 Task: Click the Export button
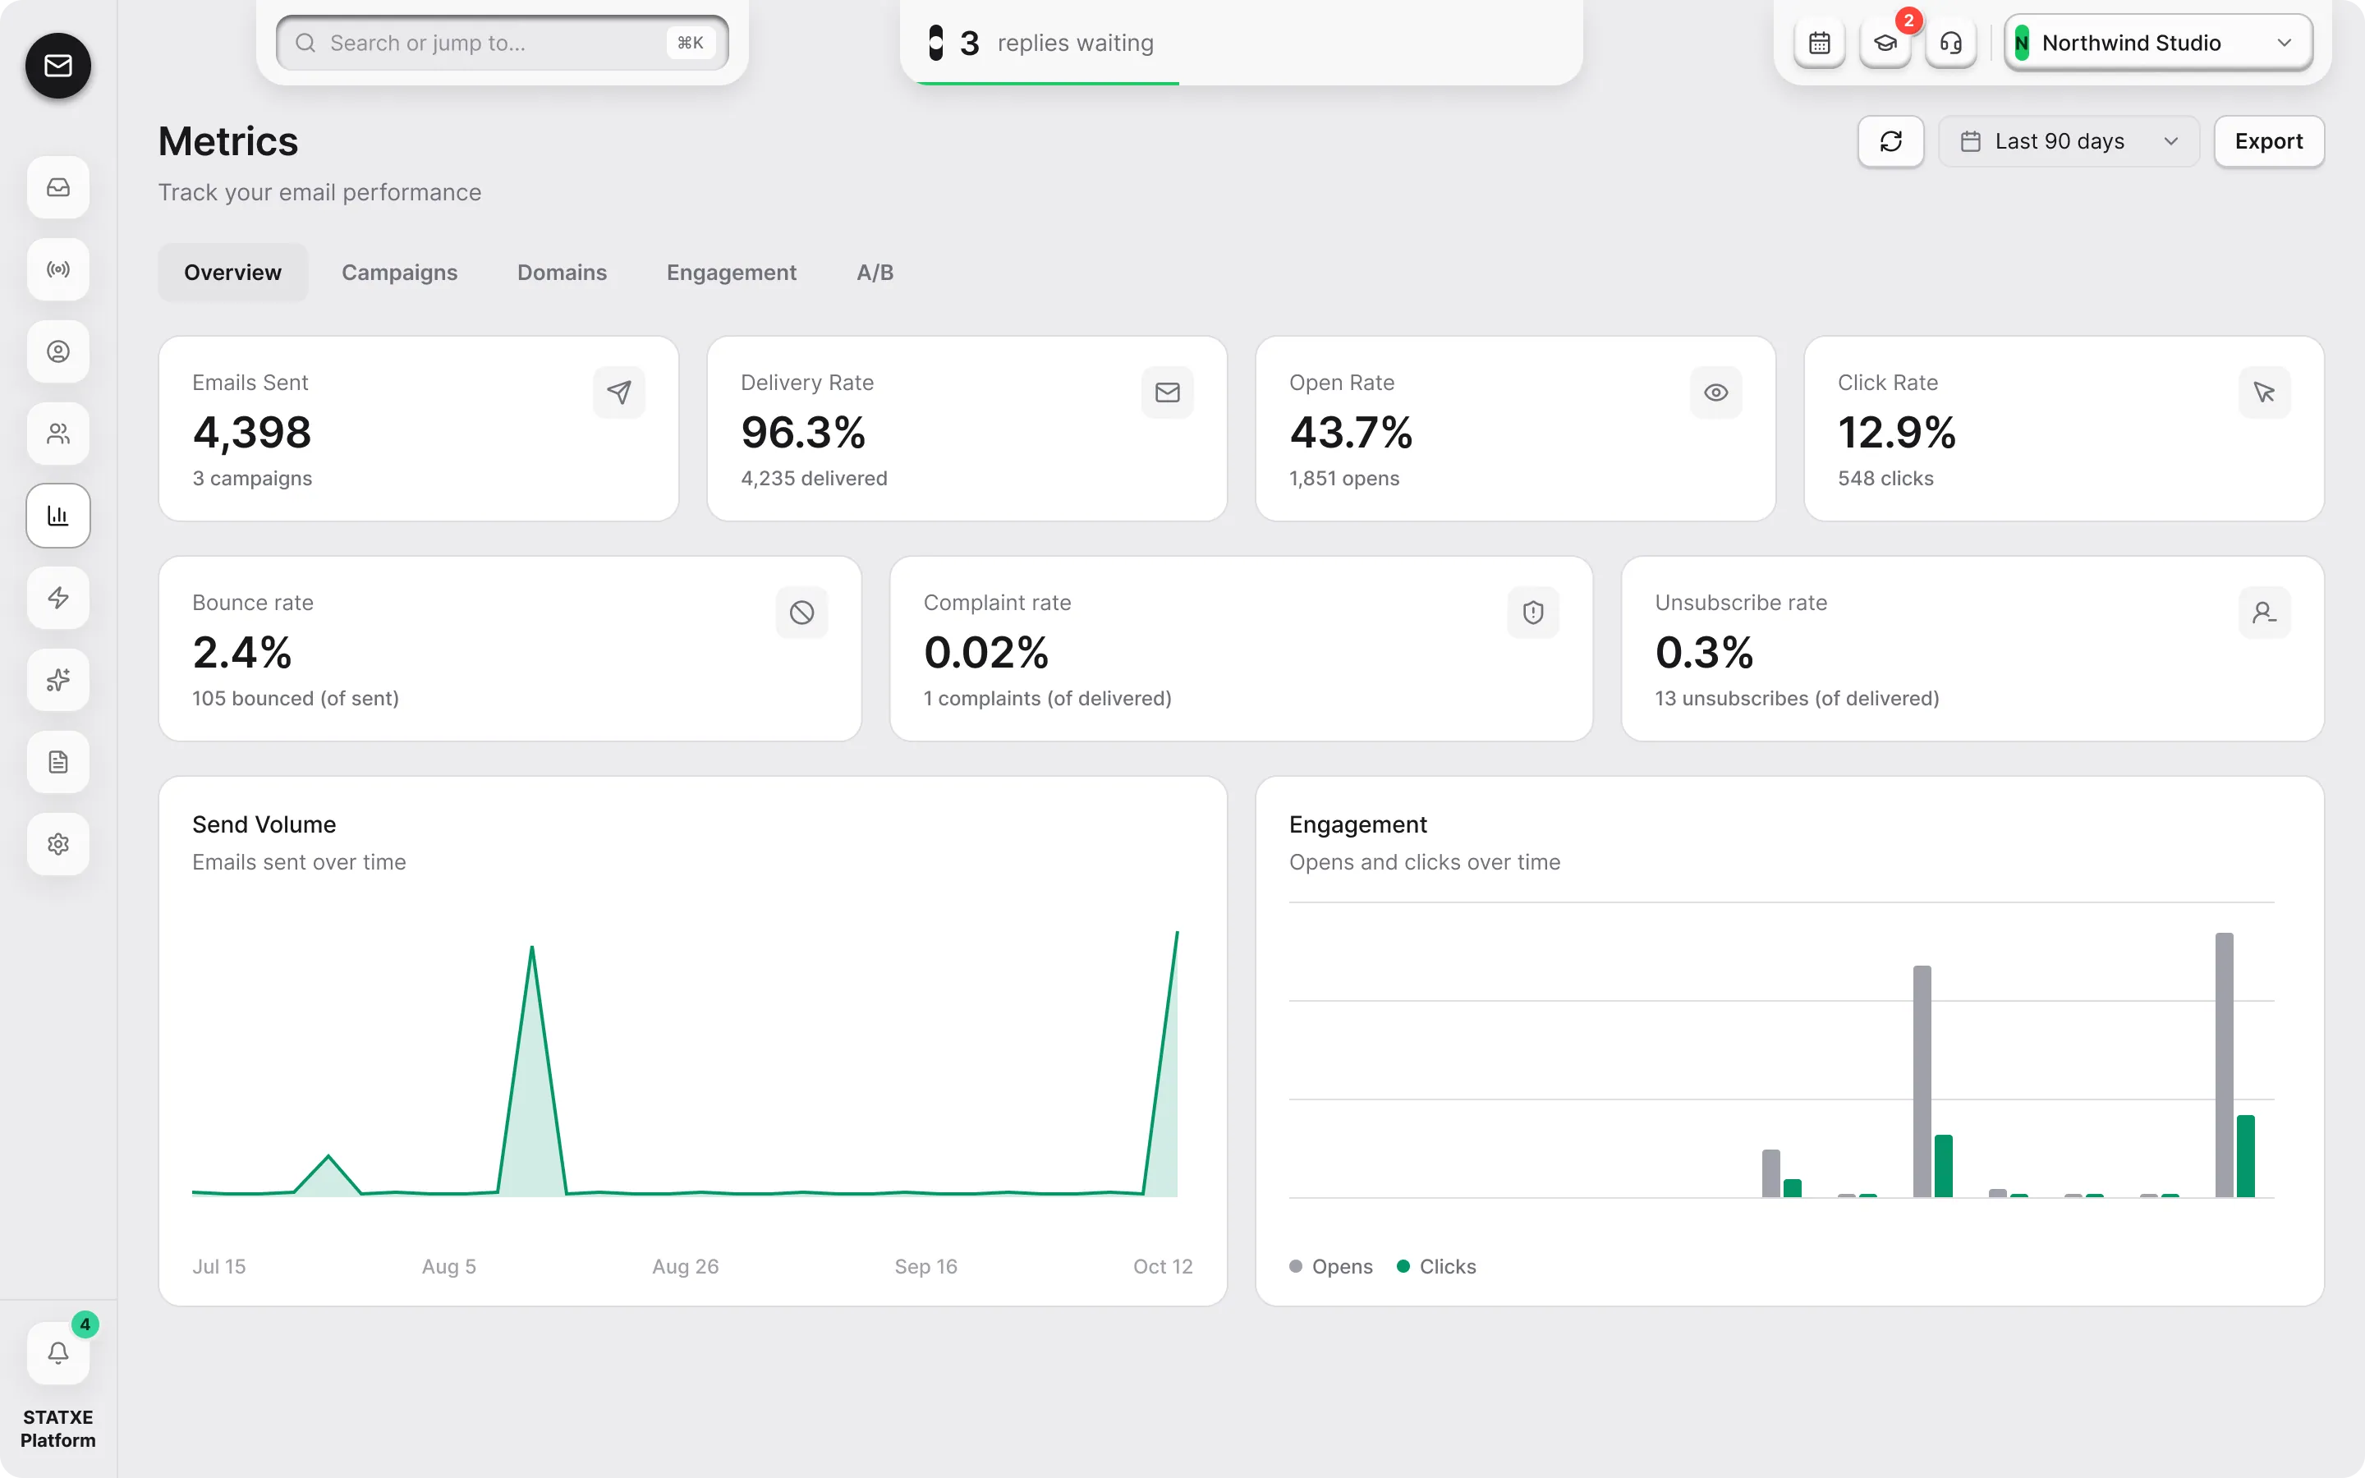point(2268,142)
